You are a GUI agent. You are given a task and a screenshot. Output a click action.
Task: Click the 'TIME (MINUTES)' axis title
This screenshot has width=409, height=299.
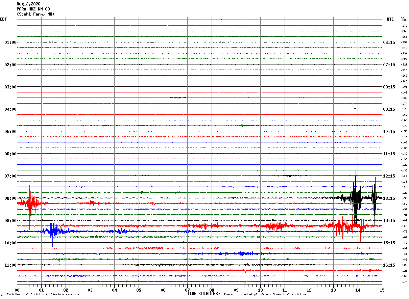[x=203, y=294]
